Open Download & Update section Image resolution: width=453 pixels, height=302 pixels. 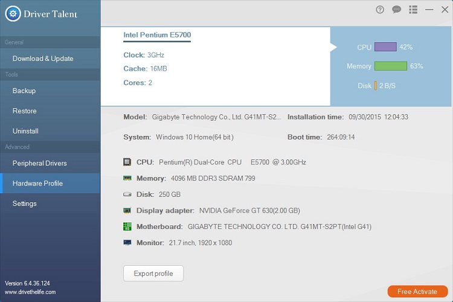pyautogui.click(x=50, y=59)
